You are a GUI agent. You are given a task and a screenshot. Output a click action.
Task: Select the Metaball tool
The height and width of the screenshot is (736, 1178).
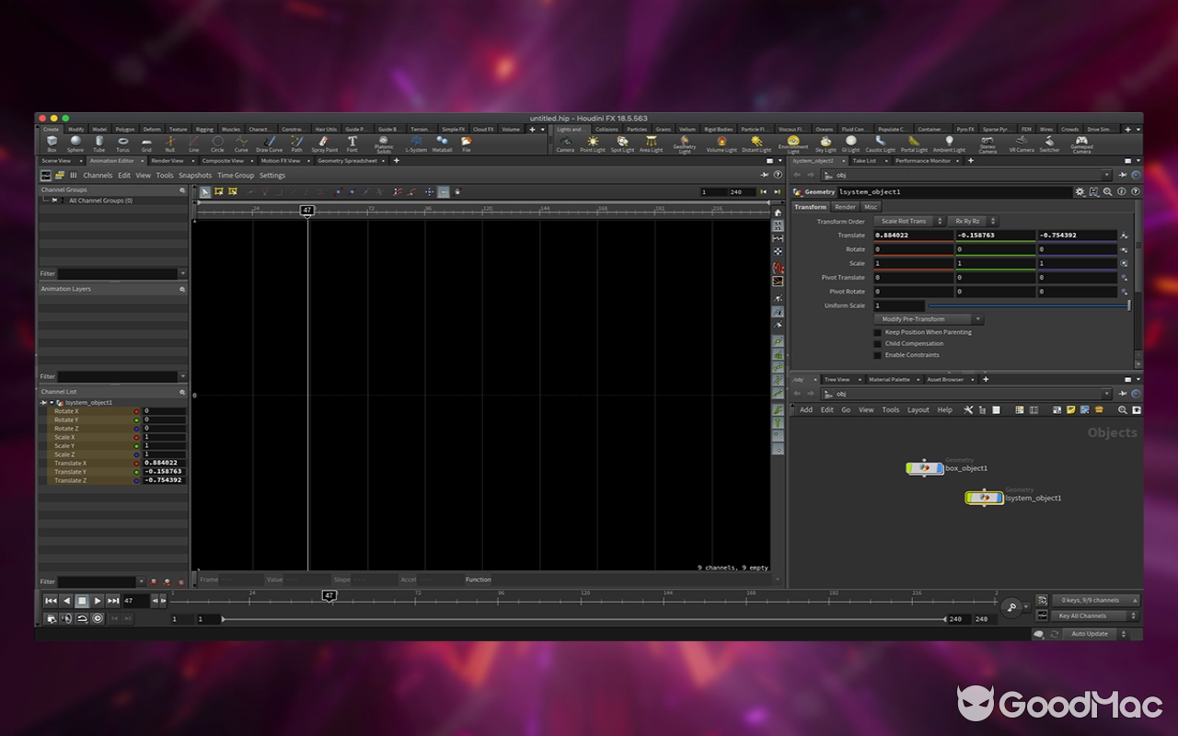click(444, 143)
